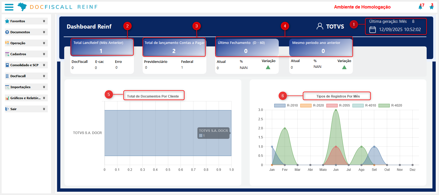Open the Operação menu item
Screen dimensions: 439x195
26,43
